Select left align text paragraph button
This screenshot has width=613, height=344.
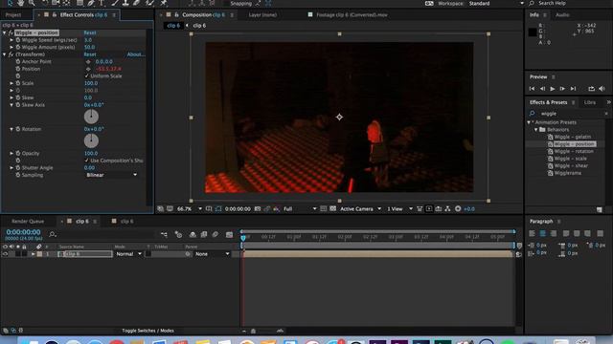533,233
